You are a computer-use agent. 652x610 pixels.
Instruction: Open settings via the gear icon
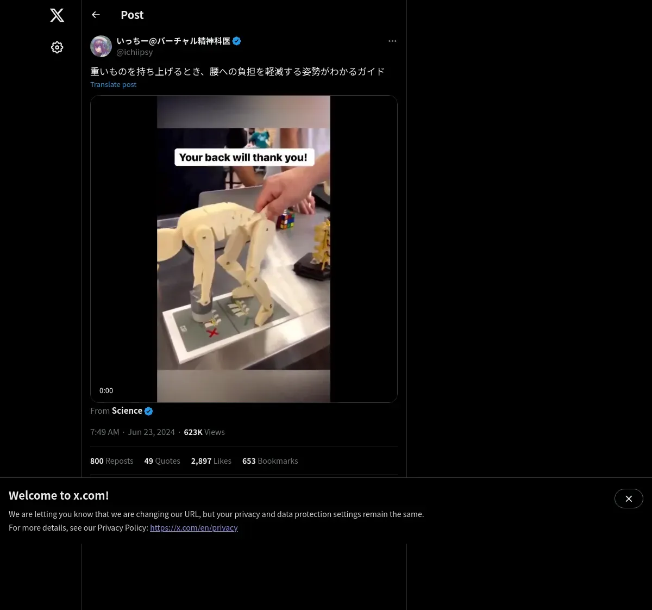click(57, 47)
